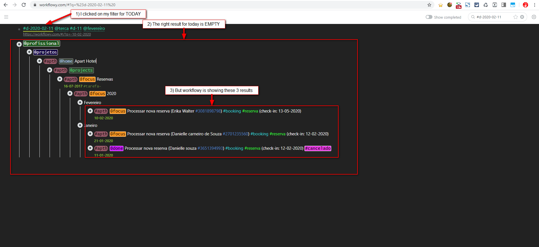Click the #booking tag in Erika Walter row
Image resolution: width=539 pixels, height=247 pixels.
[x=232, y=111]
